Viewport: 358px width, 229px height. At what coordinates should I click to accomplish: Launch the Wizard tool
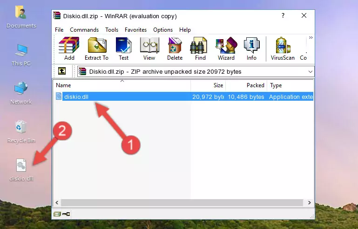point(226,49)
